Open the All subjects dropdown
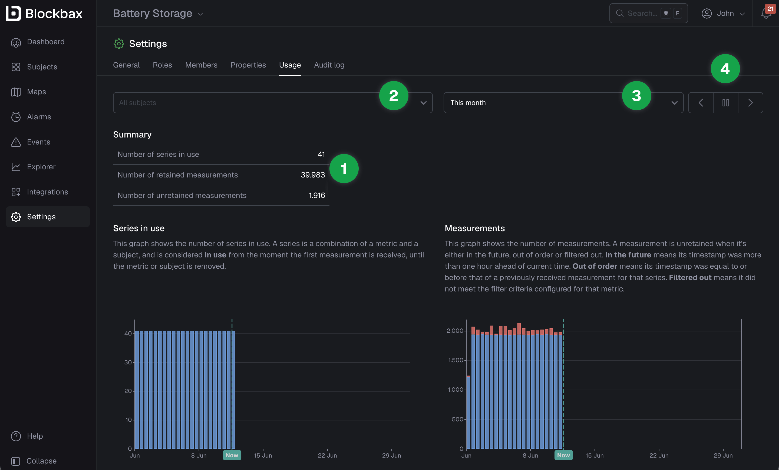779x470 pixels. point(273,103)
